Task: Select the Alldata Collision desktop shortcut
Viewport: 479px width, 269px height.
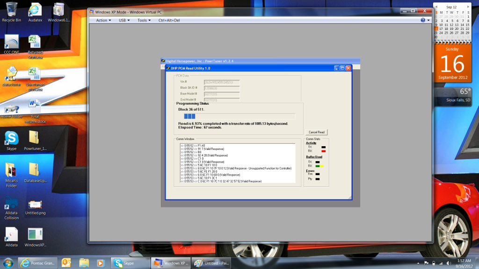Action: [12, 208]
